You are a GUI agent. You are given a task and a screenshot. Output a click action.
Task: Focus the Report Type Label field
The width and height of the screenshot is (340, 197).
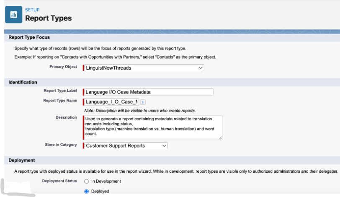149,92
